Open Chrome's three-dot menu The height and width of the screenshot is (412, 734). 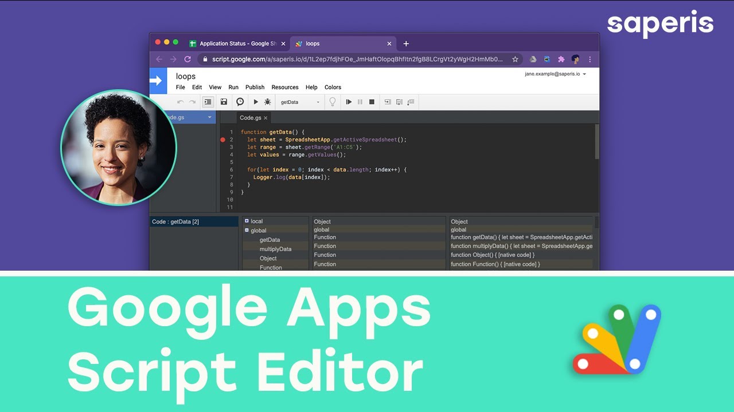tap(589, 59)
